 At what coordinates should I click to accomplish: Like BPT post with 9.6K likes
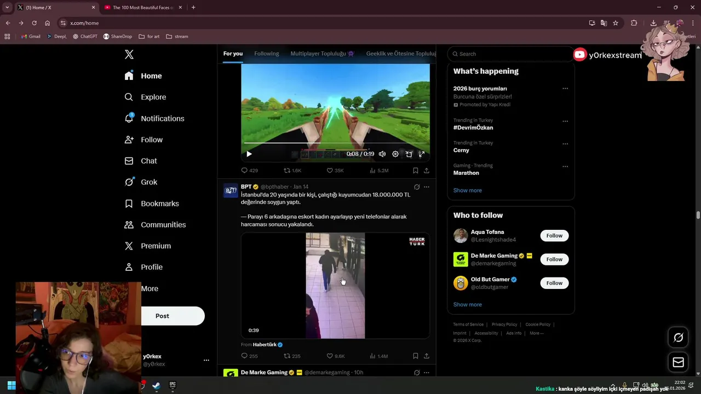tap(336, 356)
